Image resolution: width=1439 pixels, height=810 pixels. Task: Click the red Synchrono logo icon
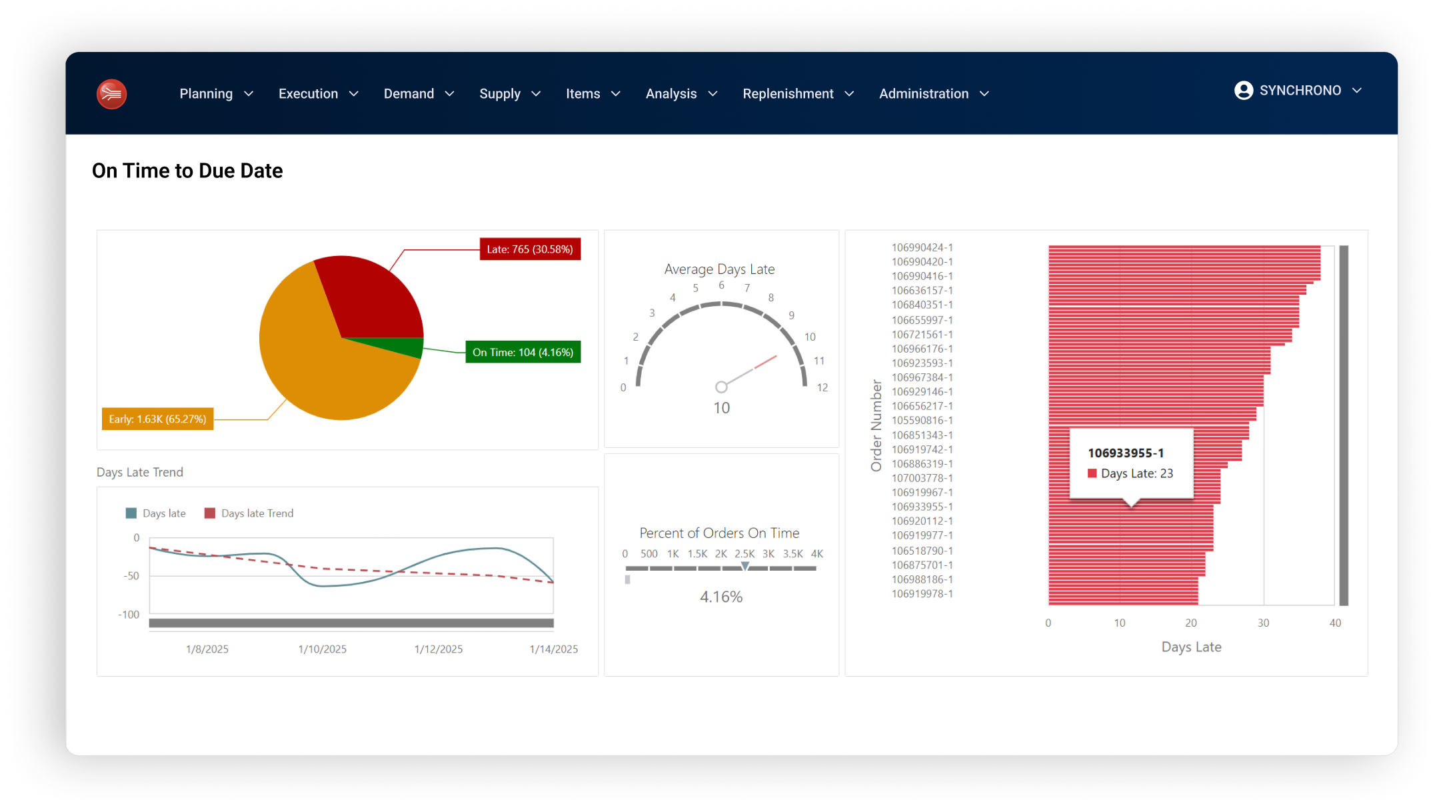[x=111, y=94]
